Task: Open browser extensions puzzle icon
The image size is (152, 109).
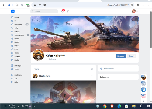Action: (17, 5)
